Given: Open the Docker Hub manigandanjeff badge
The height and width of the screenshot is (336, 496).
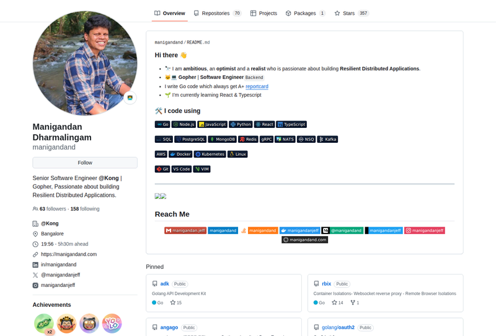Looking at the screenshot, I should (300, 230).
